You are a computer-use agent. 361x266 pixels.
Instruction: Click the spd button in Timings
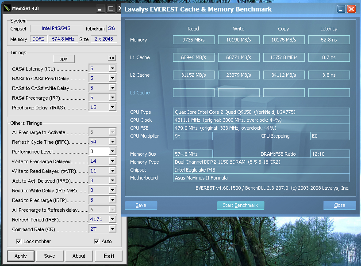coord(64,59)
